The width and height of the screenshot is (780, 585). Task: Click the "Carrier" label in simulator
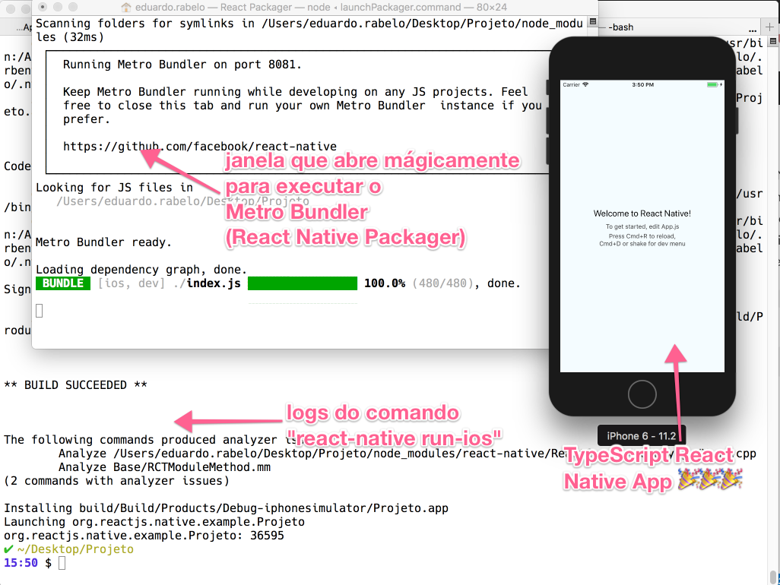571,85
